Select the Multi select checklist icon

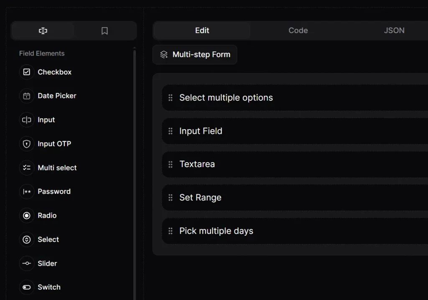point(26,168)
